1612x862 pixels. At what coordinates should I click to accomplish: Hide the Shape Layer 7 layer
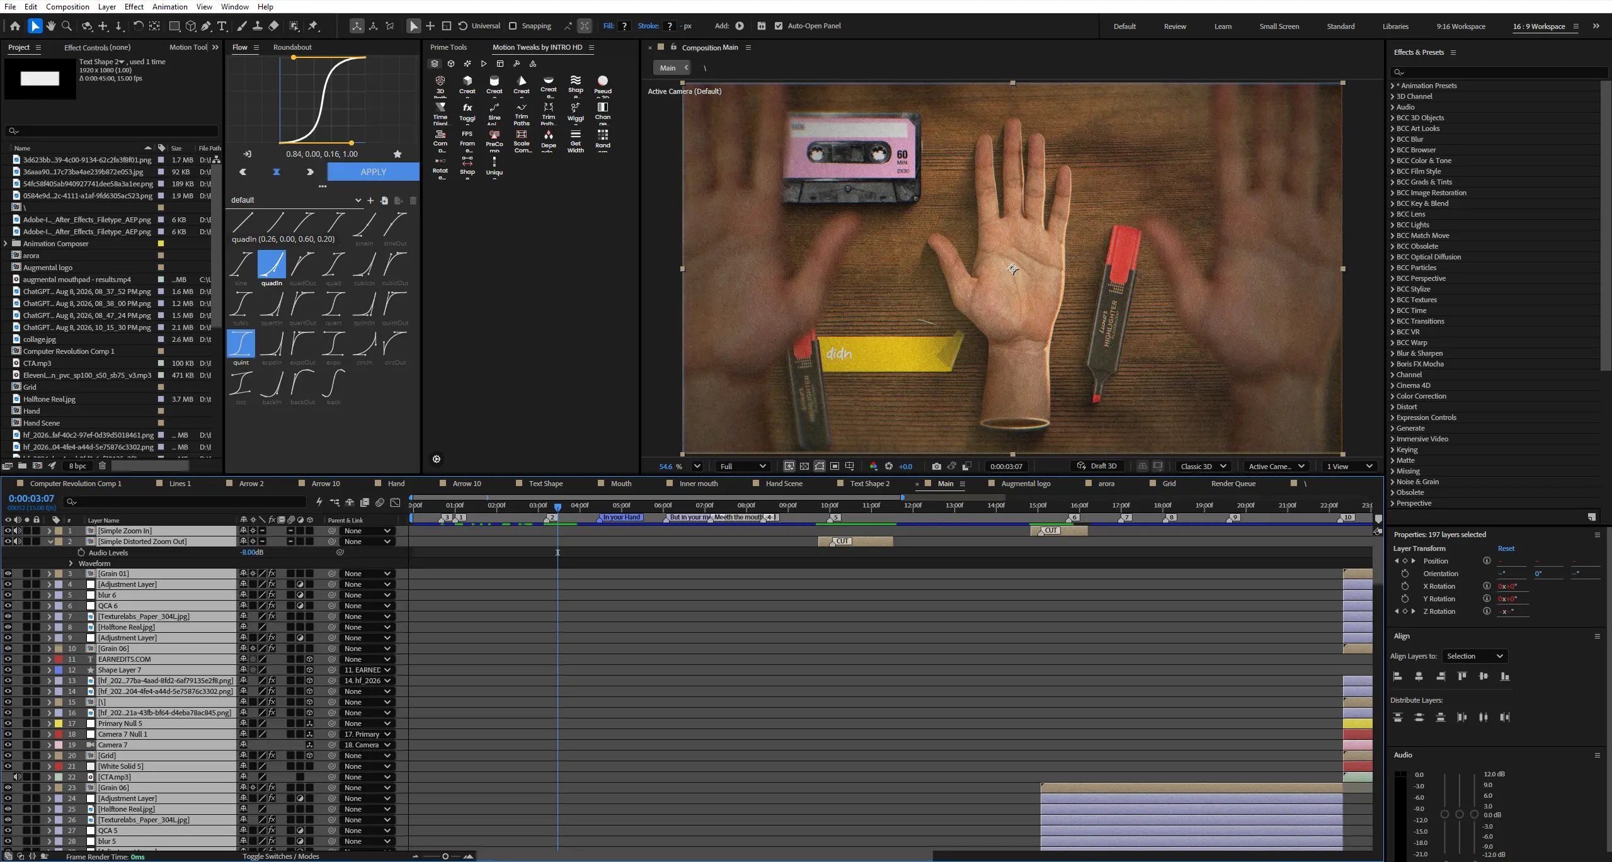click(8, 670)
